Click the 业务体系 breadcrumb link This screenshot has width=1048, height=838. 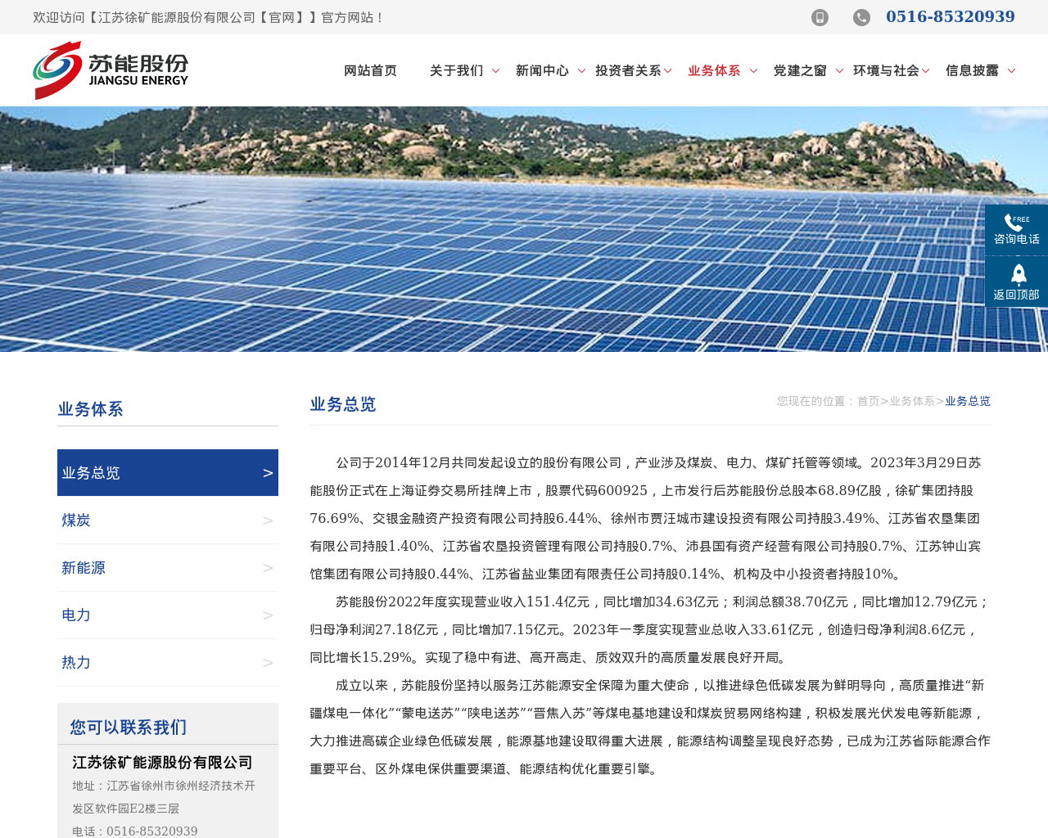912,401
